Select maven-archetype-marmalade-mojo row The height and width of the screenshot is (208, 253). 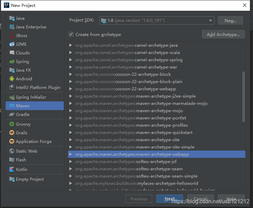pyautogui.click(x=157, y=103)
